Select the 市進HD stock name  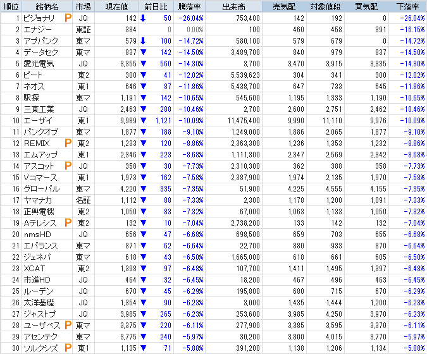(37, 279)
